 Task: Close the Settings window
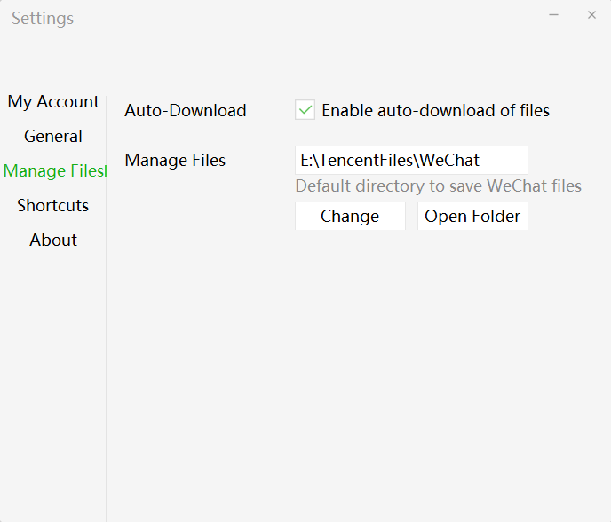(x=591, y=15)
